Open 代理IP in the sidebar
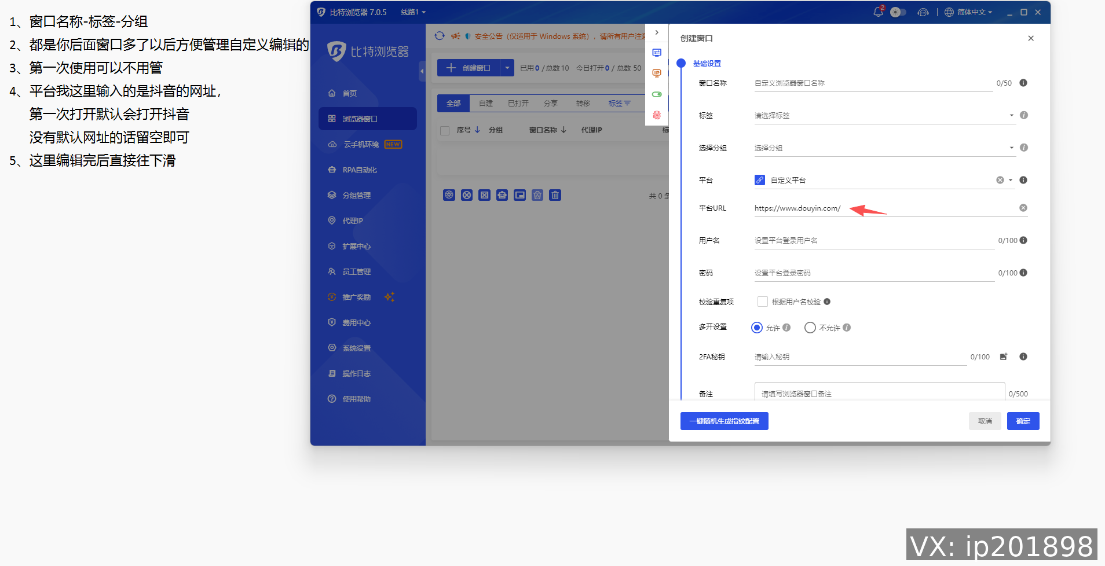This screenshot has height=566, width=1105. point(368,220)
